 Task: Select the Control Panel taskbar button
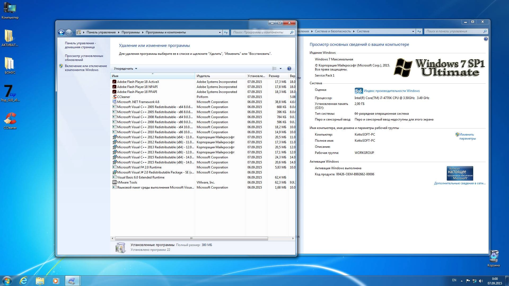[x=72, y=281]
